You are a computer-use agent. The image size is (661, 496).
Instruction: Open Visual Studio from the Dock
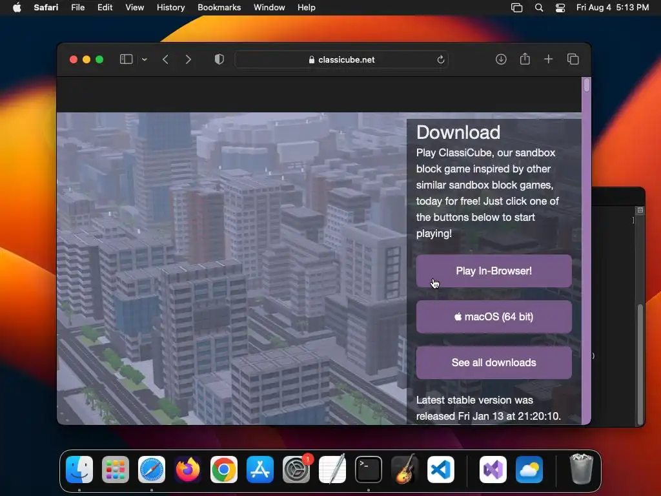tap(493, 470)
